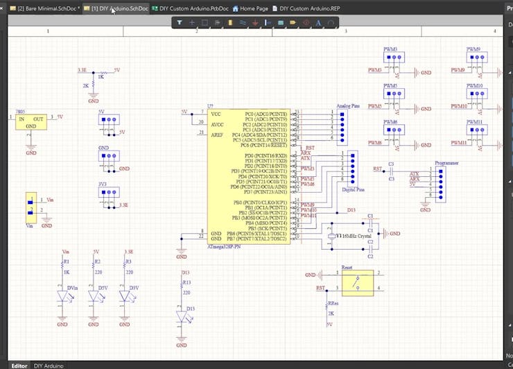Click the plus-shaped move objects icon
Image resolution: width=513 pixels, height=369 pixels.
pyautogui.click(x=192, y=23)
